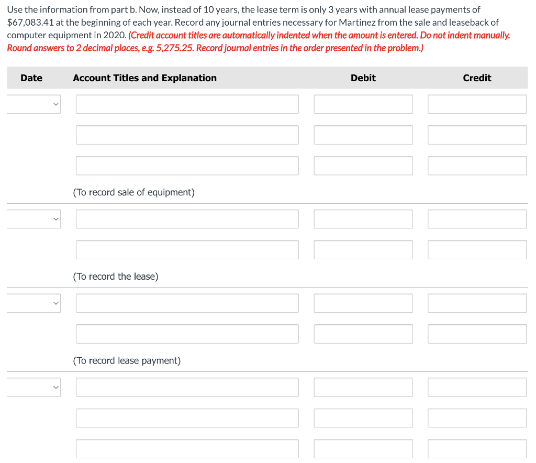The height and width of the screenshot is (463, 536).
Task: Click the 'Account Titles and Explanation' column header
Action: click(x=144, y=79)
